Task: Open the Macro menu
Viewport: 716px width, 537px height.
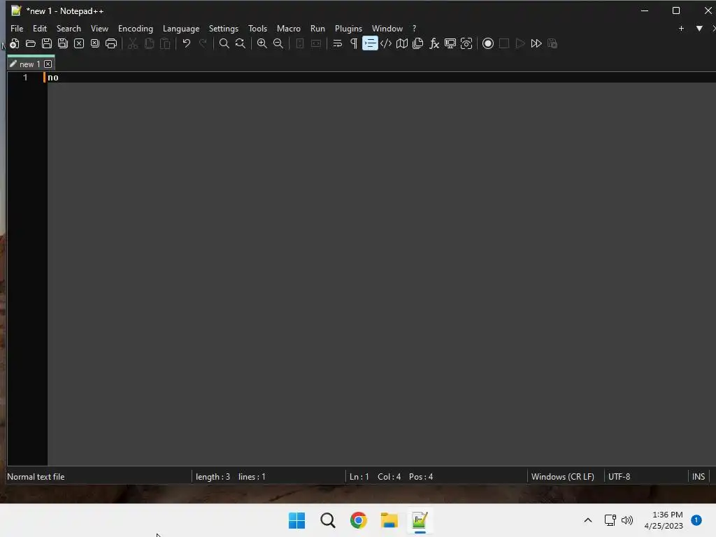Action: [289, 28]
